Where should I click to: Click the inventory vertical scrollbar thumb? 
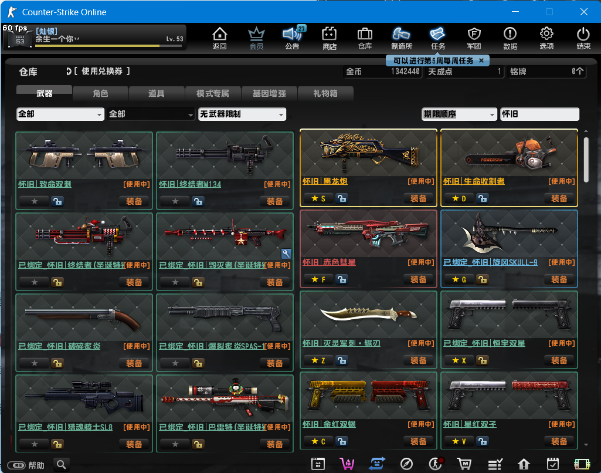click(x=586, y=160)
